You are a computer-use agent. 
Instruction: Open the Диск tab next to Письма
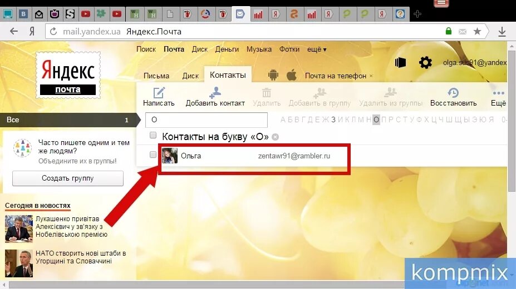190,76
